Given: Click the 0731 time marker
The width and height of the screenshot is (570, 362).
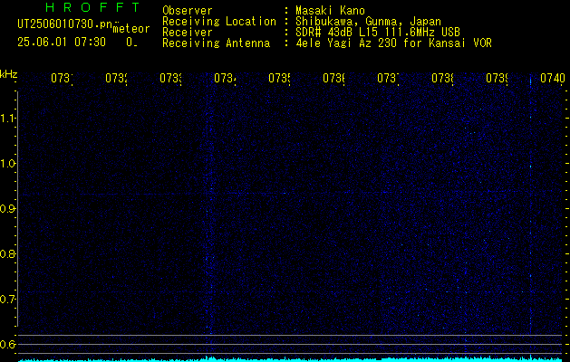Looking at the screenshot, I should tap(61, 78).
